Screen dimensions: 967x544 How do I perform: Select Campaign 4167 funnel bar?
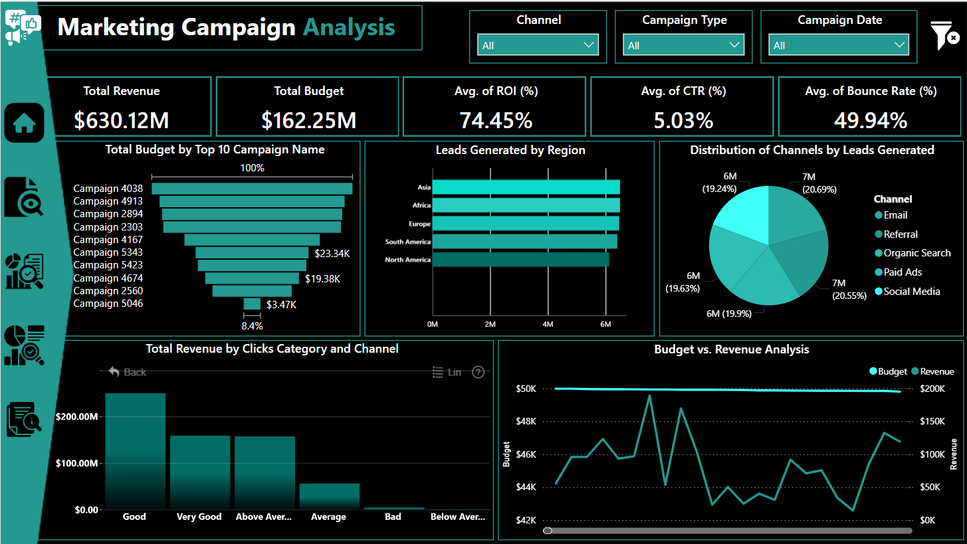[x=252, y=240]
